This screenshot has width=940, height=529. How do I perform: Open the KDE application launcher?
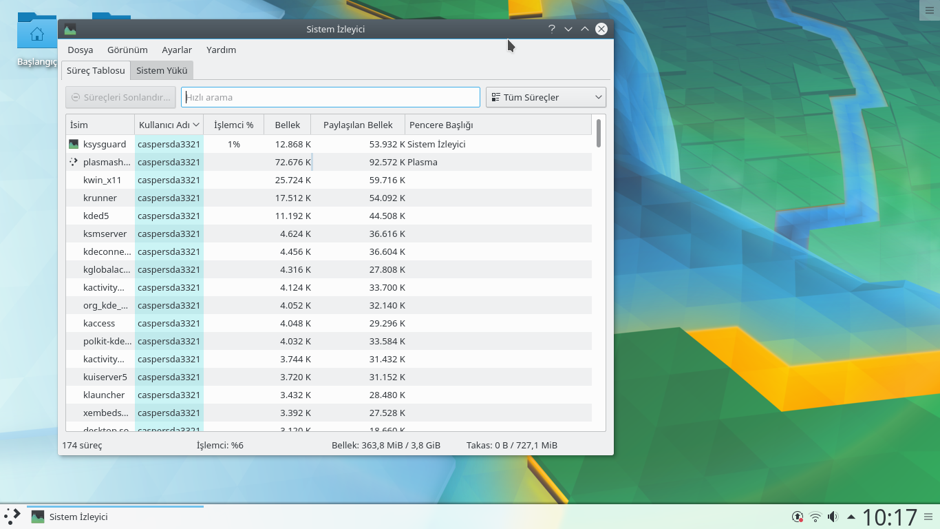point(12,516)
